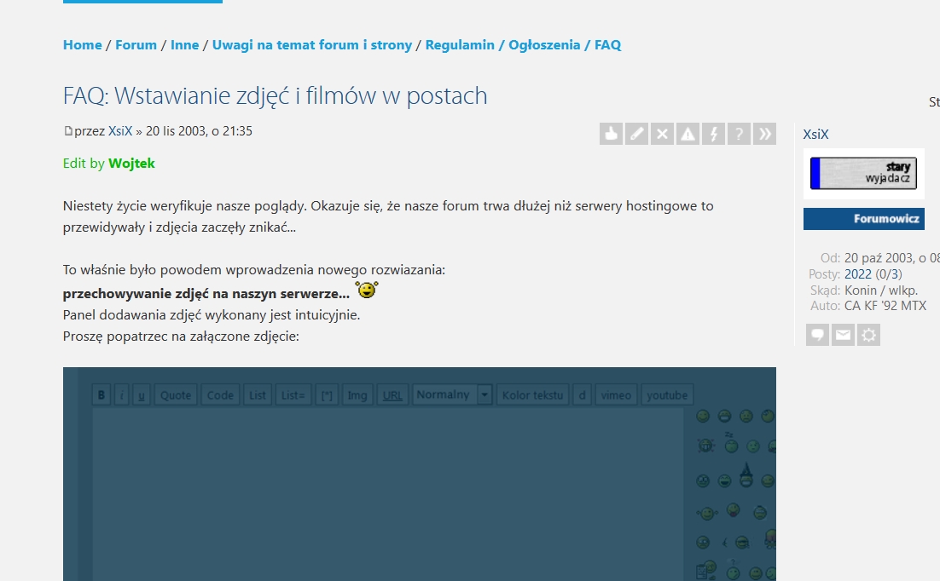Click the question mark post icon
Image resolution: width=940 pixels, height=581 pixels.
(x=739, y=134)
